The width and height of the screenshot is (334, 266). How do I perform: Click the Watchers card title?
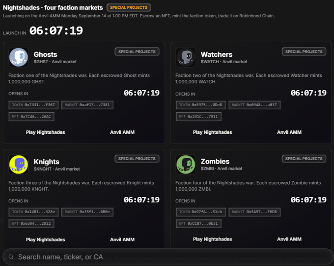coord(217,54)
